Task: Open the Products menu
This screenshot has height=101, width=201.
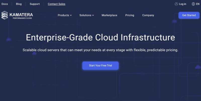Action: [x=63, y=15]
